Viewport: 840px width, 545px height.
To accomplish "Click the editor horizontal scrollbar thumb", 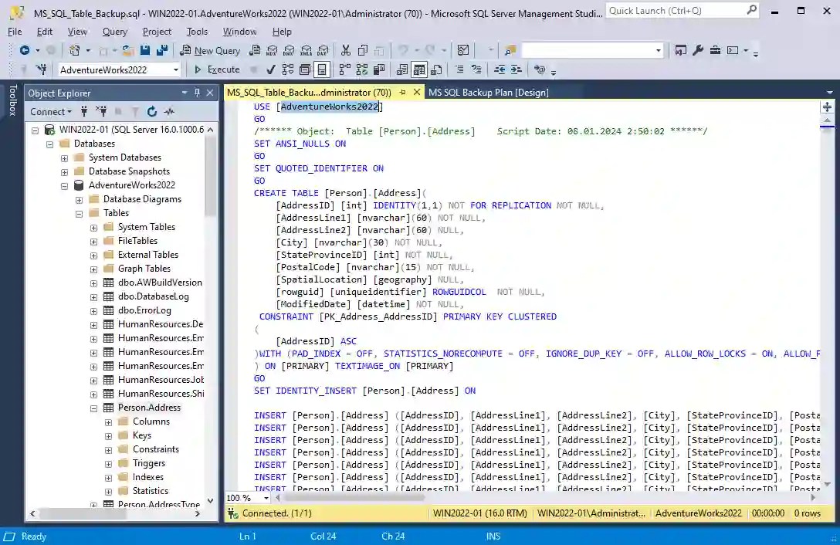I will tap(354, 498).
